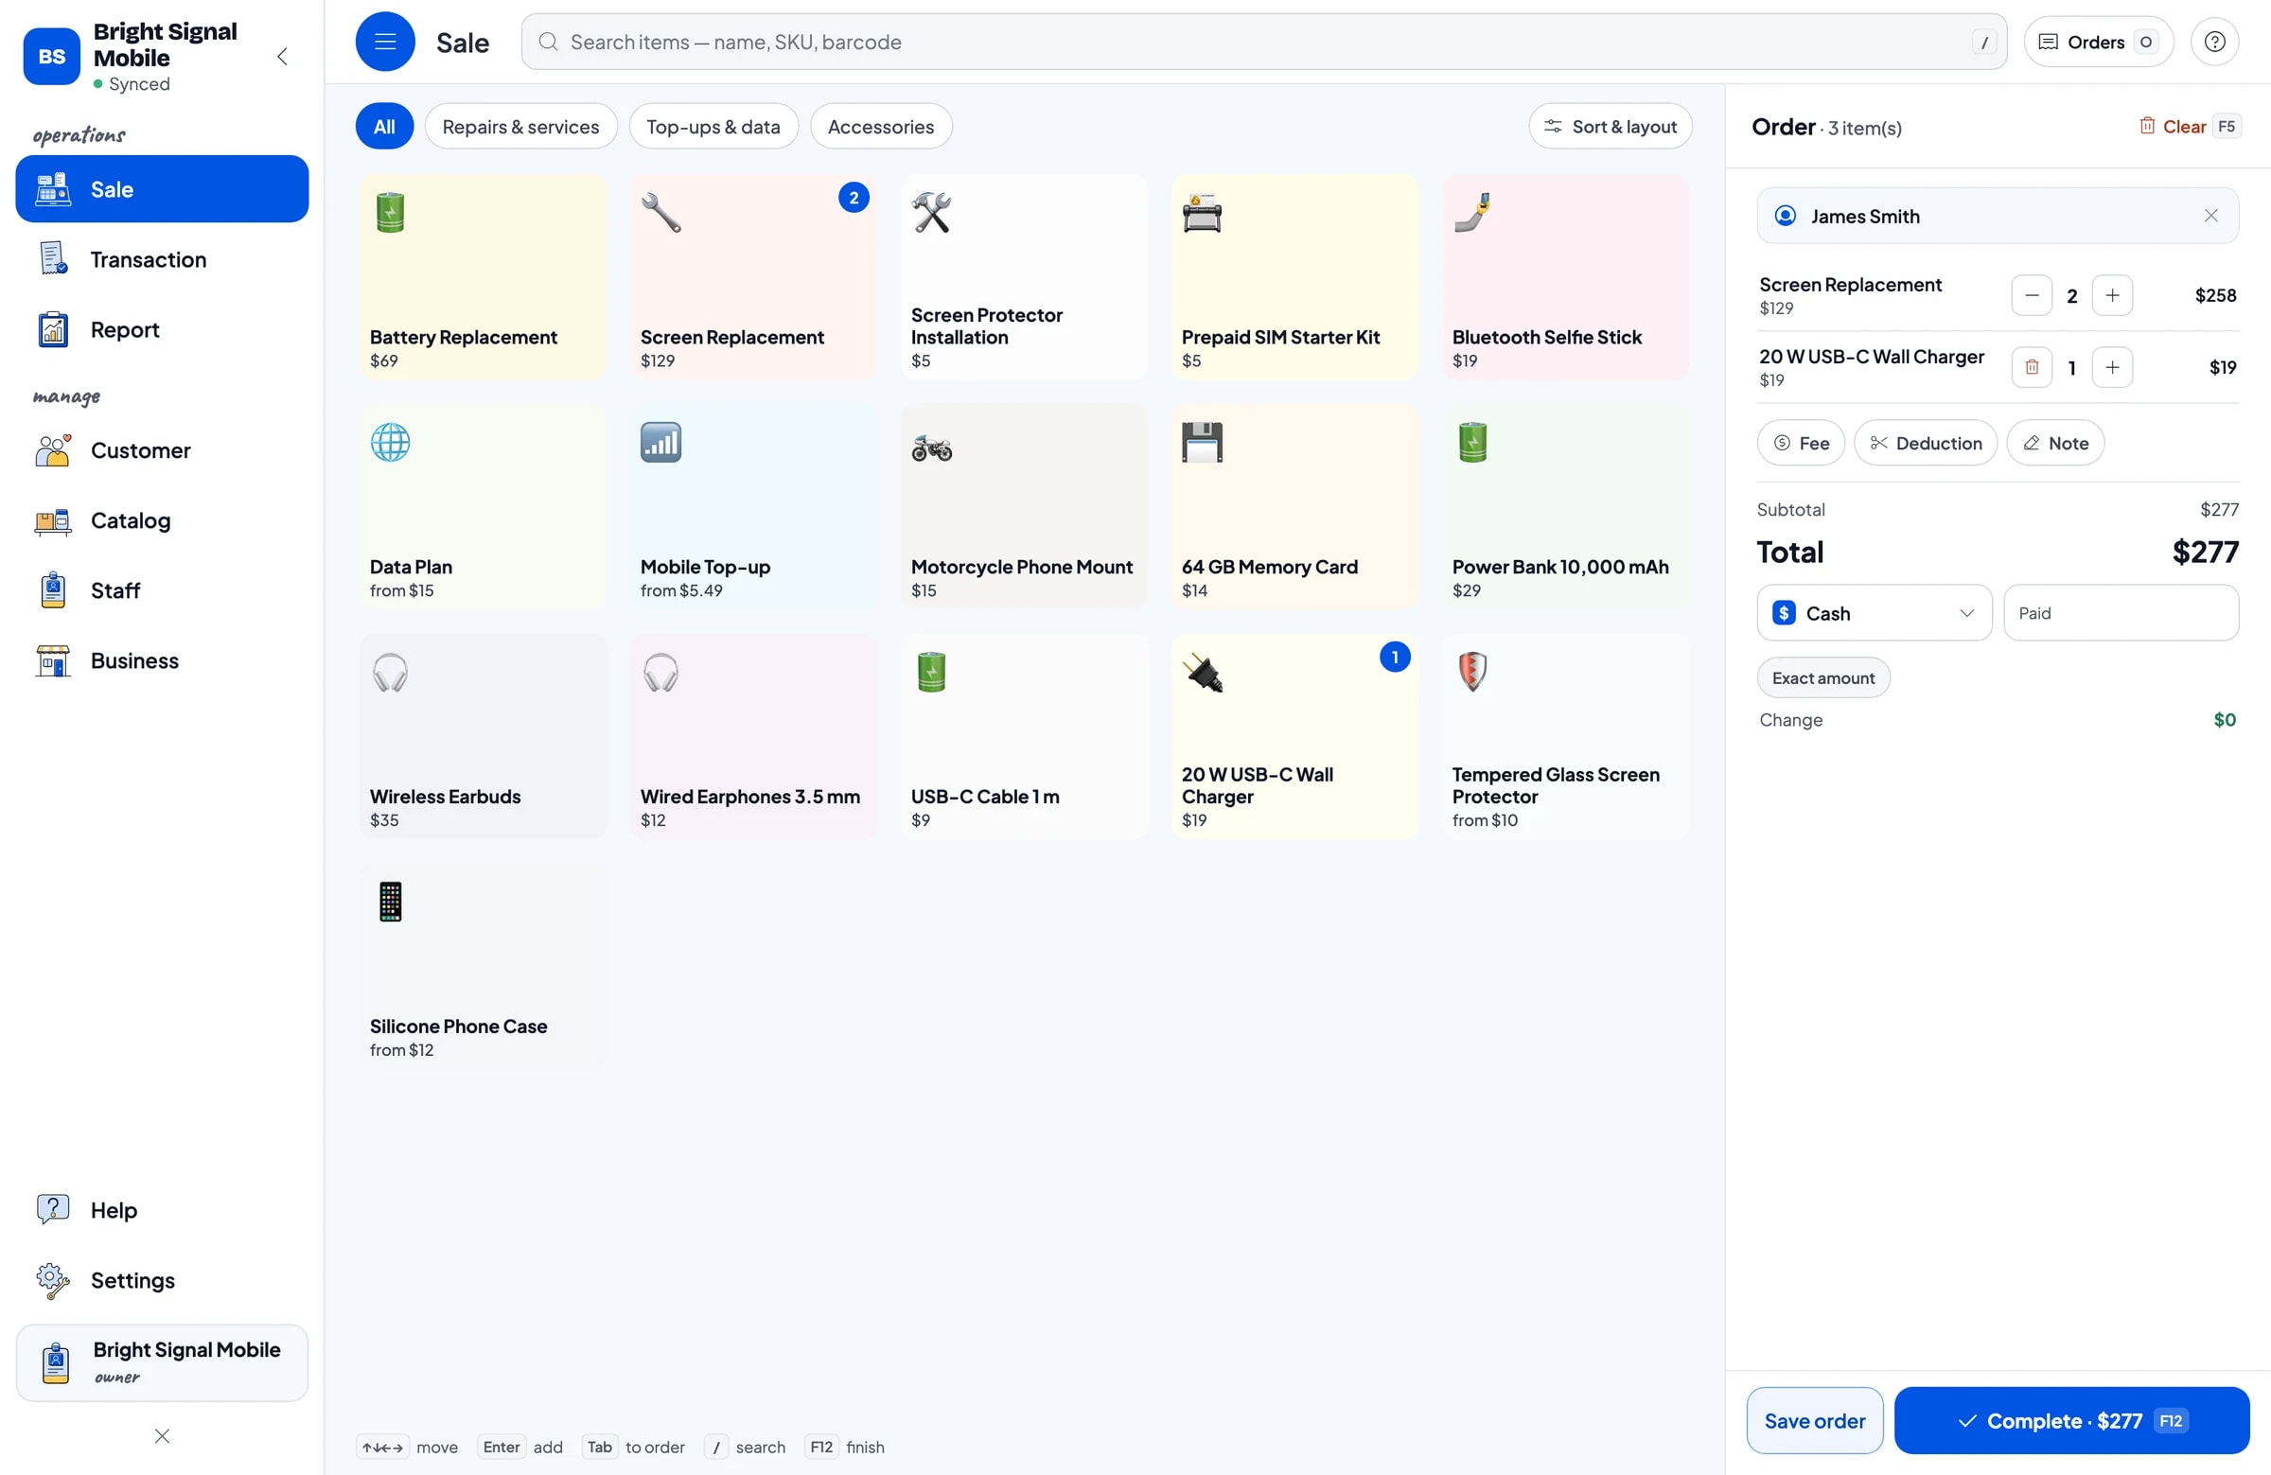This screenshot has width=2271, height=1475.
Task: Click the help question mark icon
Action: [x=2213, y=42]
